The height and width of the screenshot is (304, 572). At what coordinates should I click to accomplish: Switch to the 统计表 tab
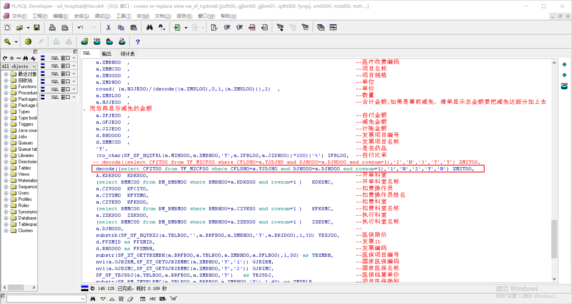(x=127, y=54)
